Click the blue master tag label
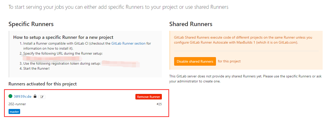335x121 pixels. pyautogui.click(x=14, y=112)
